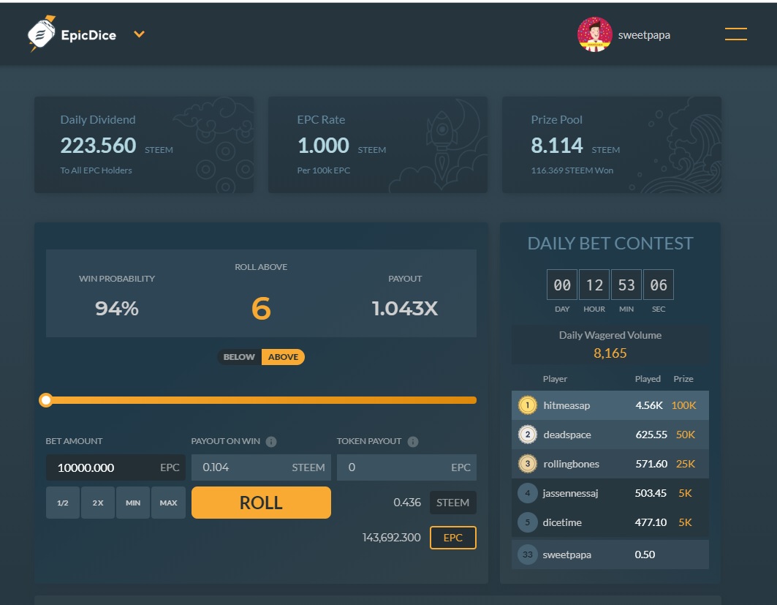This screenshot has height=605, width=777.
Task: Click the Bet Amount input field
Action: (x=115, y=467)
